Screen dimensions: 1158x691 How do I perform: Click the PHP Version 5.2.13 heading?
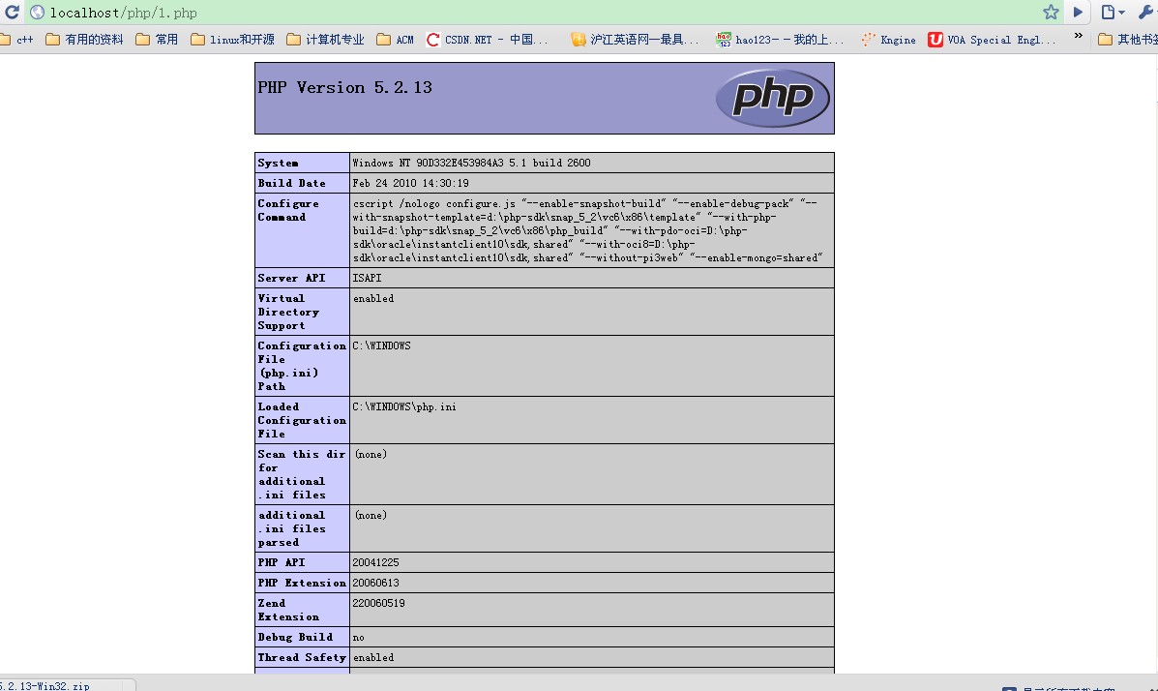(345, 87)
